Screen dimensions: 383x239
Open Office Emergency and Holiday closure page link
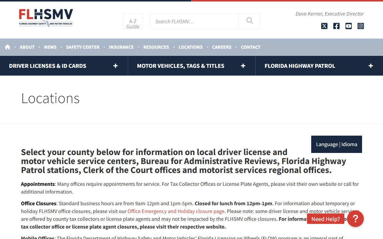point(176,211)
